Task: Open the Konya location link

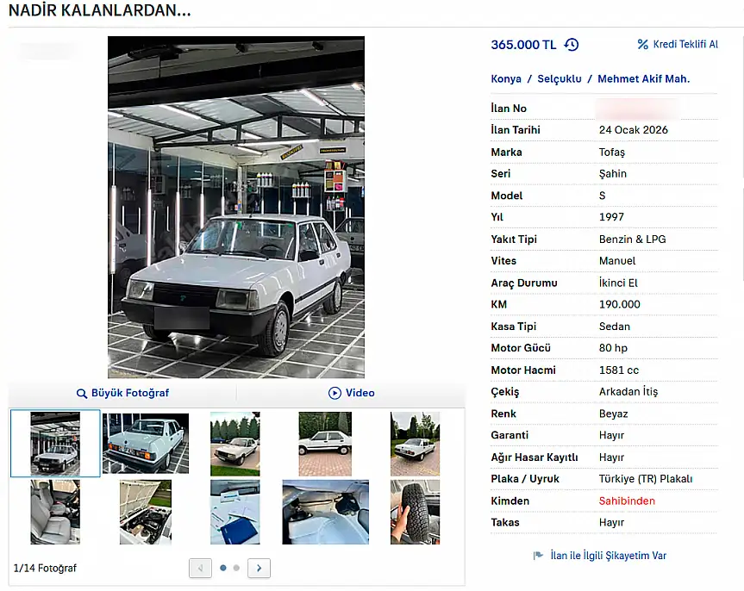Action: [506, 78]
